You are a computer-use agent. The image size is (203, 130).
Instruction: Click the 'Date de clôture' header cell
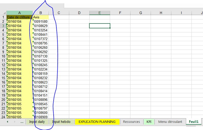(x=19, y=17)
